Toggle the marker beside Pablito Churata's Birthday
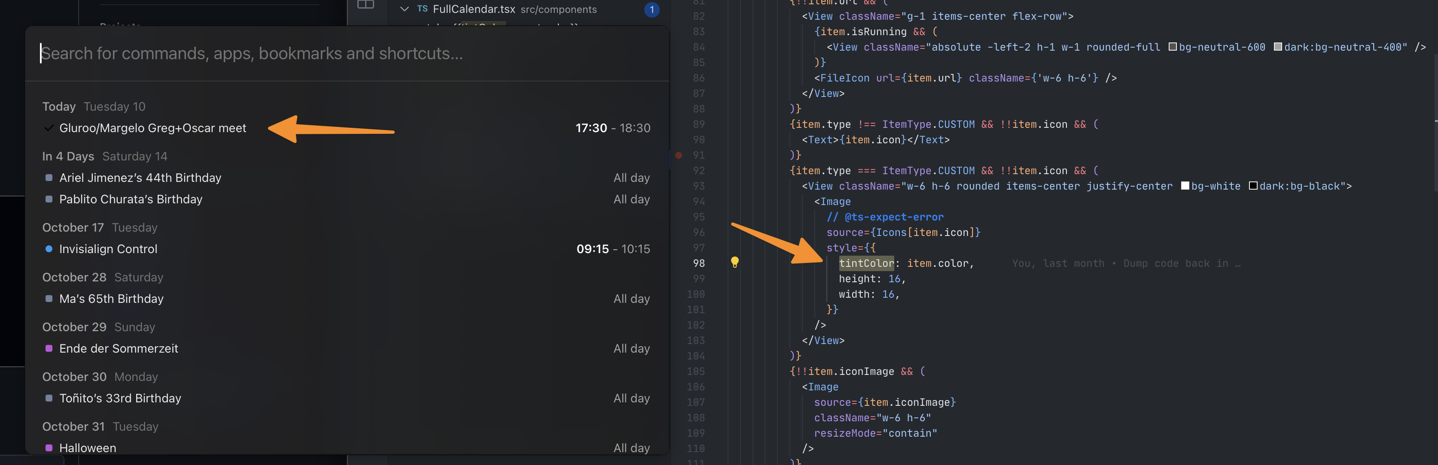 tap(48, 199)
